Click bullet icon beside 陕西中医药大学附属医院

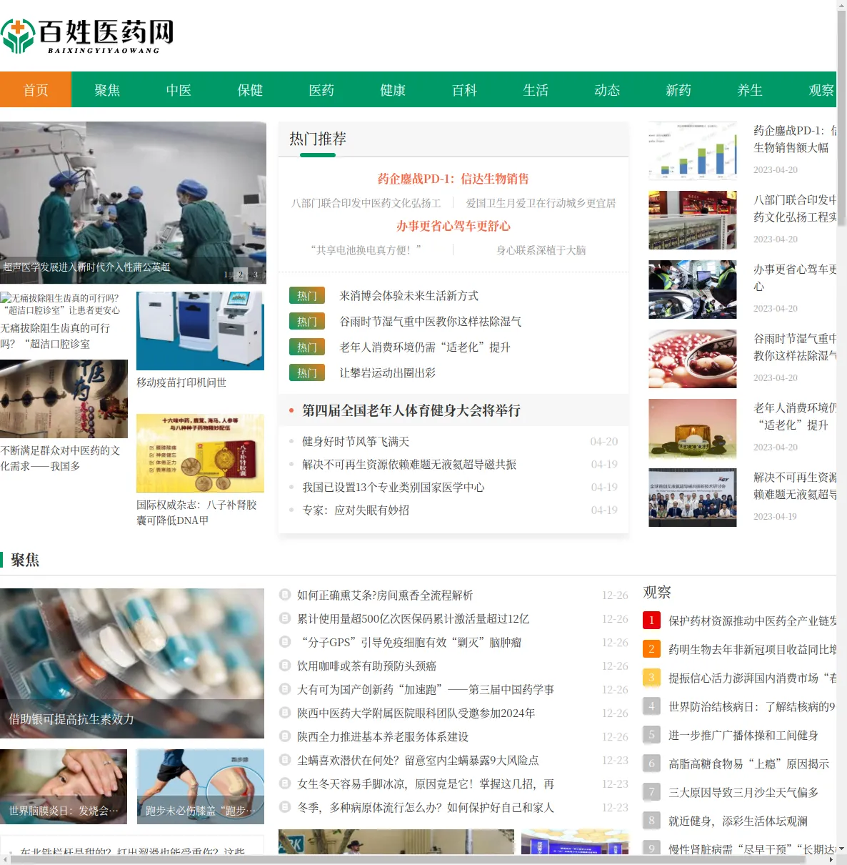(285, 713)
